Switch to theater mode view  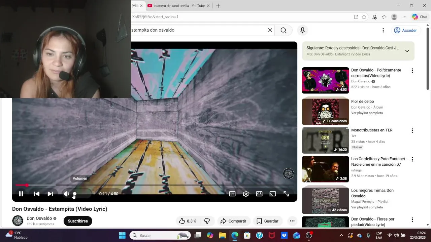coord(259,194)
